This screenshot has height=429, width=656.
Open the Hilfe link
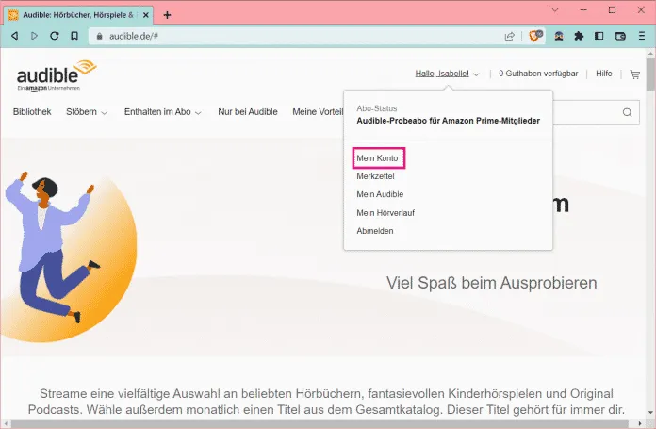pos(604,74)
